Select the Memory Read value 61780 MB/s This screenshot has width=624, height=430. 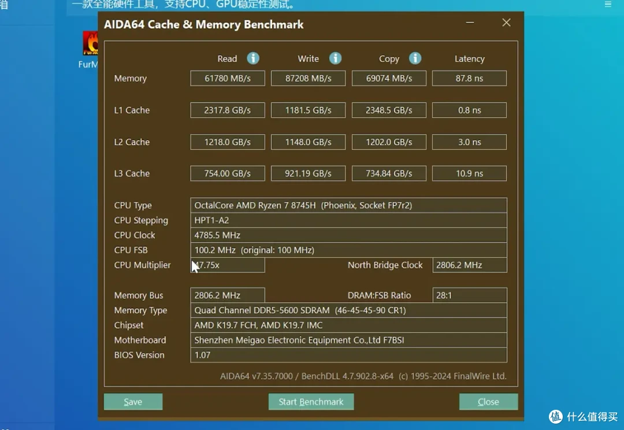coord(228,79)
